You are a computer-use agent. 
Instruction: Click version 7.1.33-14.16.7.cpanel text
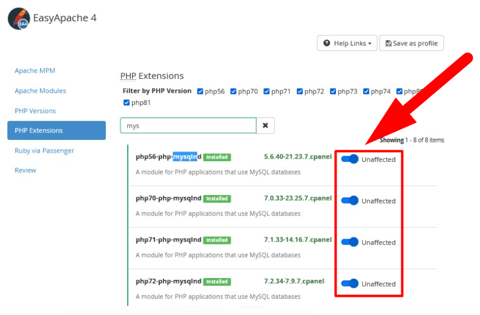click(298, 240)
